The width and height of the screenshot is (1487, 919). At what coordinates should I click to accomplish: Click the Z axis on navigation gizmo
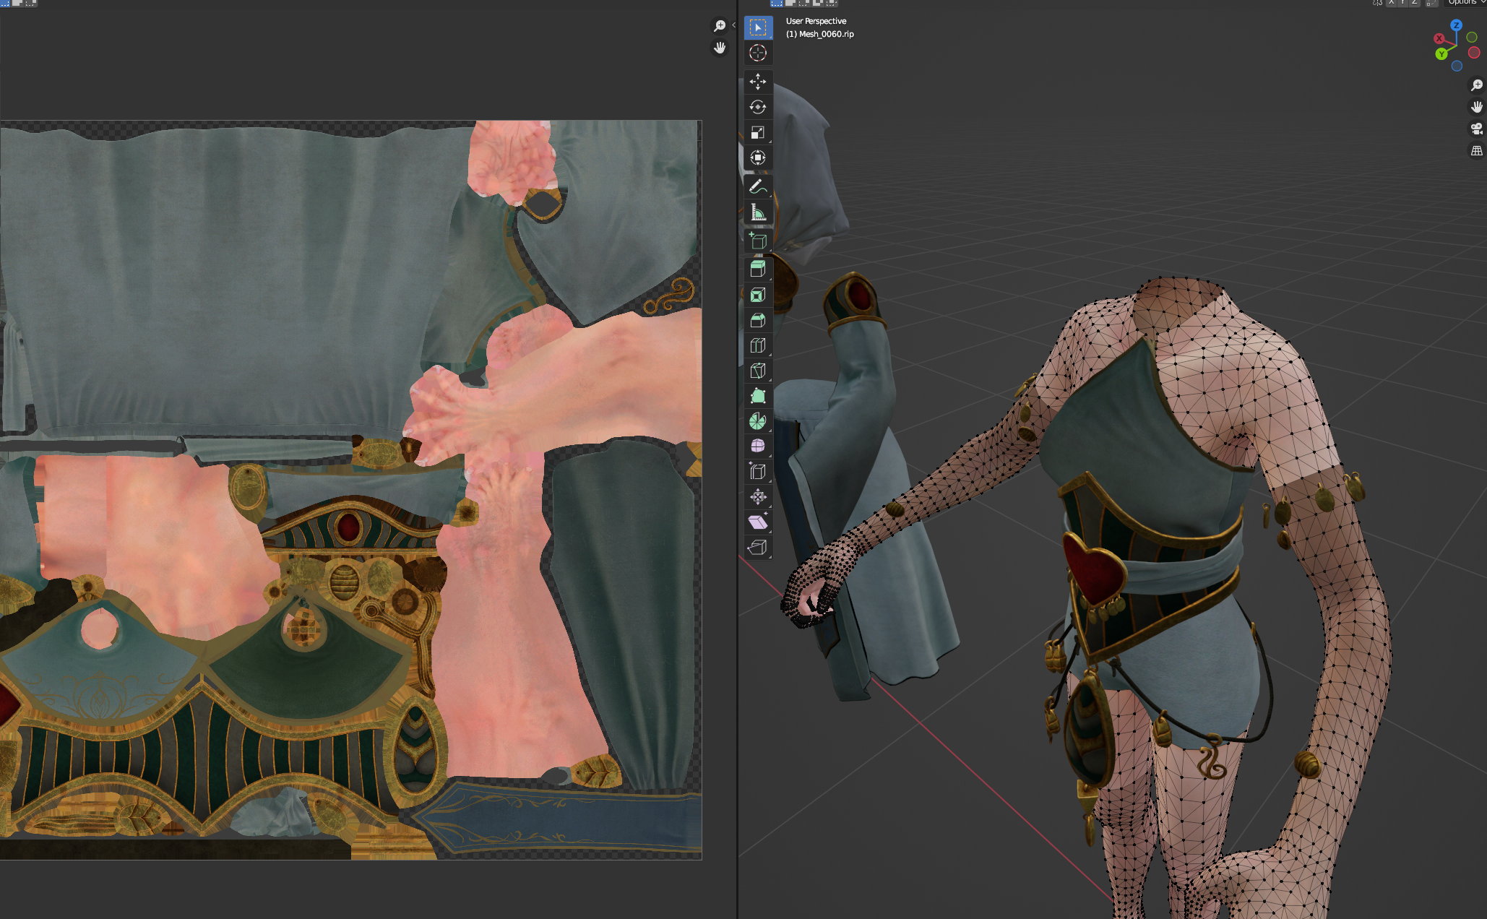1456,25
